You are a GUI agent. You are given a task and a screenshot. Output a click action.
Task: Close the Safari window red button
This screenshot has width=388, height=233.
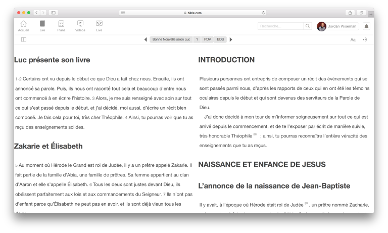coord(19,13)
